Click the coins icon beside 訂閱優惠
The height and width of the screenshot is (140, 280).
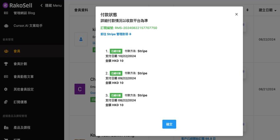[x=6, y=102]
